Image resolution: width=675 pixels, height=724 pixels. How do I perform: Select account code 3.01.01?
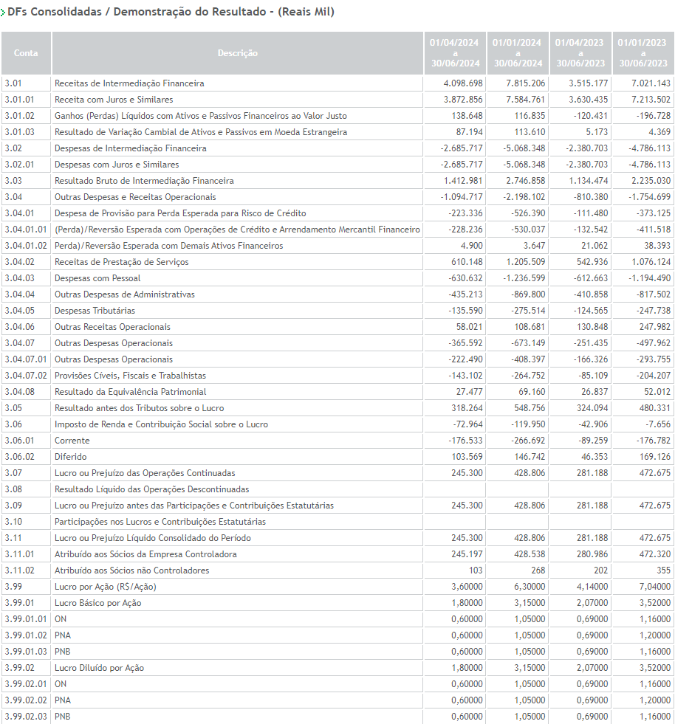(x=19, y=100)
